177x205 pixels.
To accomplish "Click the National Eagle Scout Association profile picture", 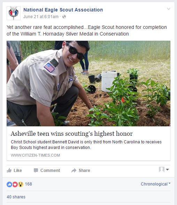I will point(14,13).
